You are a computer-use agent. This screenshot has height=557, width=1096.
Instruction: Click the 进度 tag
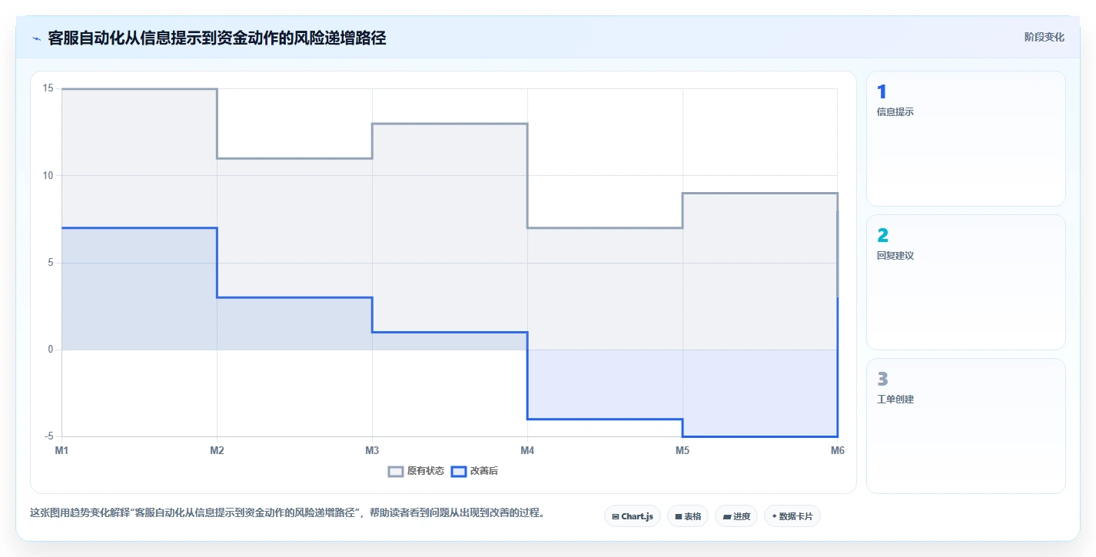coord(736,516)
